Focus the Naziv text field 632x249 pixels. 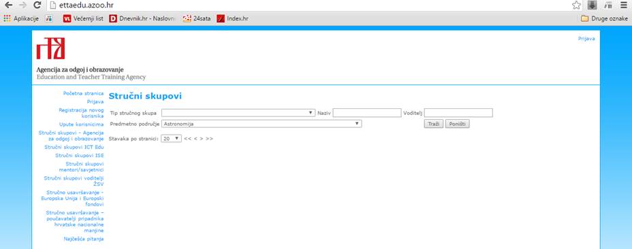(367, 113)
